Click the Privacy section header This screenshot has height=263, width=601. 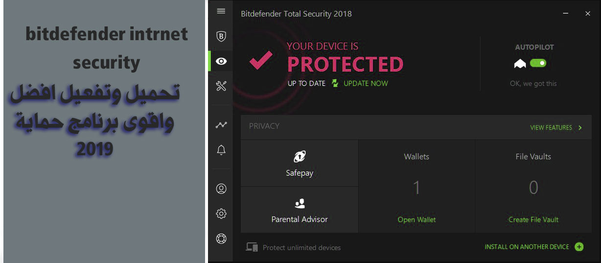tap(264, 126)
